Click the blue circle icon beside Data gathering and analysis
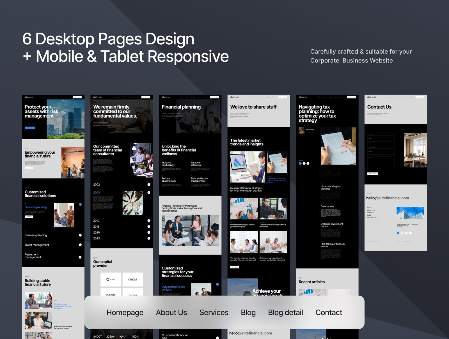This screenshot has width=449, height=339. 217,284
